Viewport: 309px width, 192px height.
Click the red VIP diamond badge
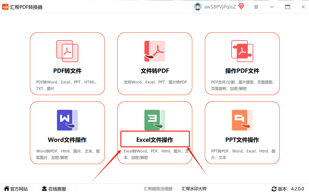(241, 6)
